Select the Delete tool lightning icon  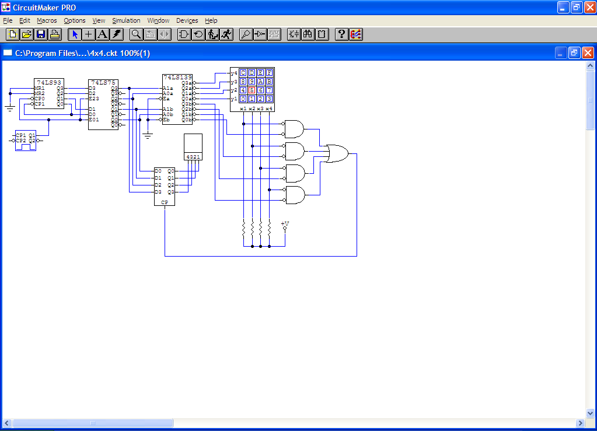click(116, 34)
